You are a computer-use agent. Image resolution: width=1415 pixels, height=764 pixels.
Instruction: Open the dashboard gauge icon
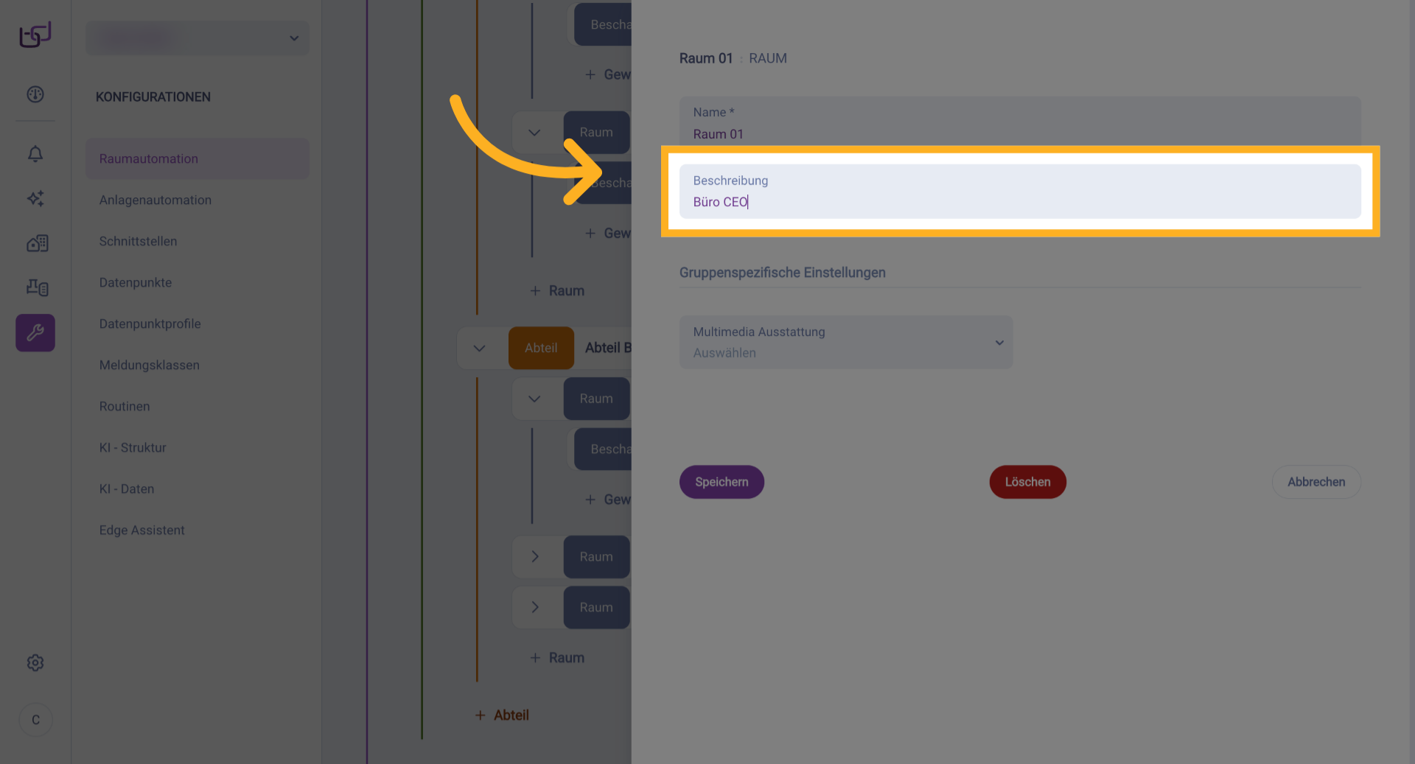[35, 94]
